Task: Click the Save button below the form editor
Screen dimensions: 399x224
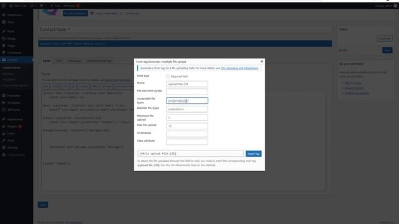Action: (43, 205)
